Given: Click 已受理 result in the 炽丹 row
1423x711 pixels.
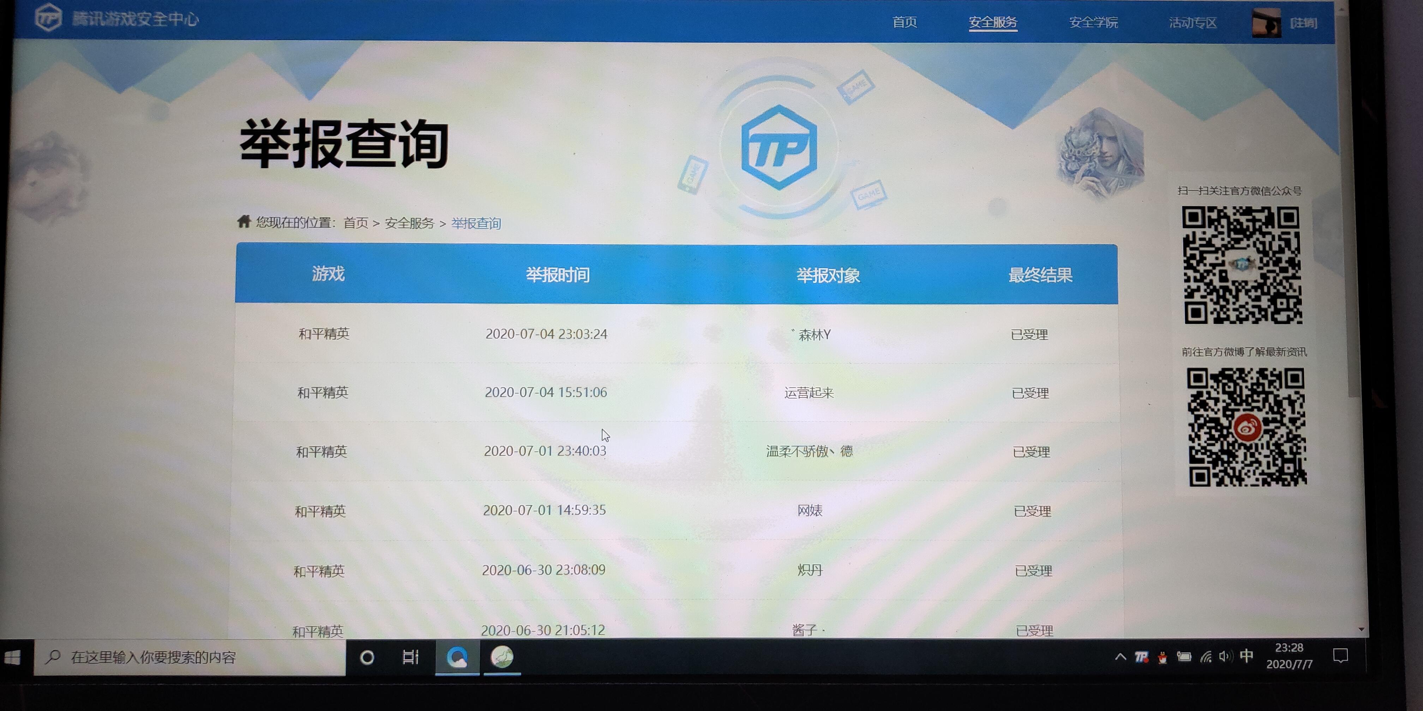Looking at the screenshot, I should (x=1034, y=571).
